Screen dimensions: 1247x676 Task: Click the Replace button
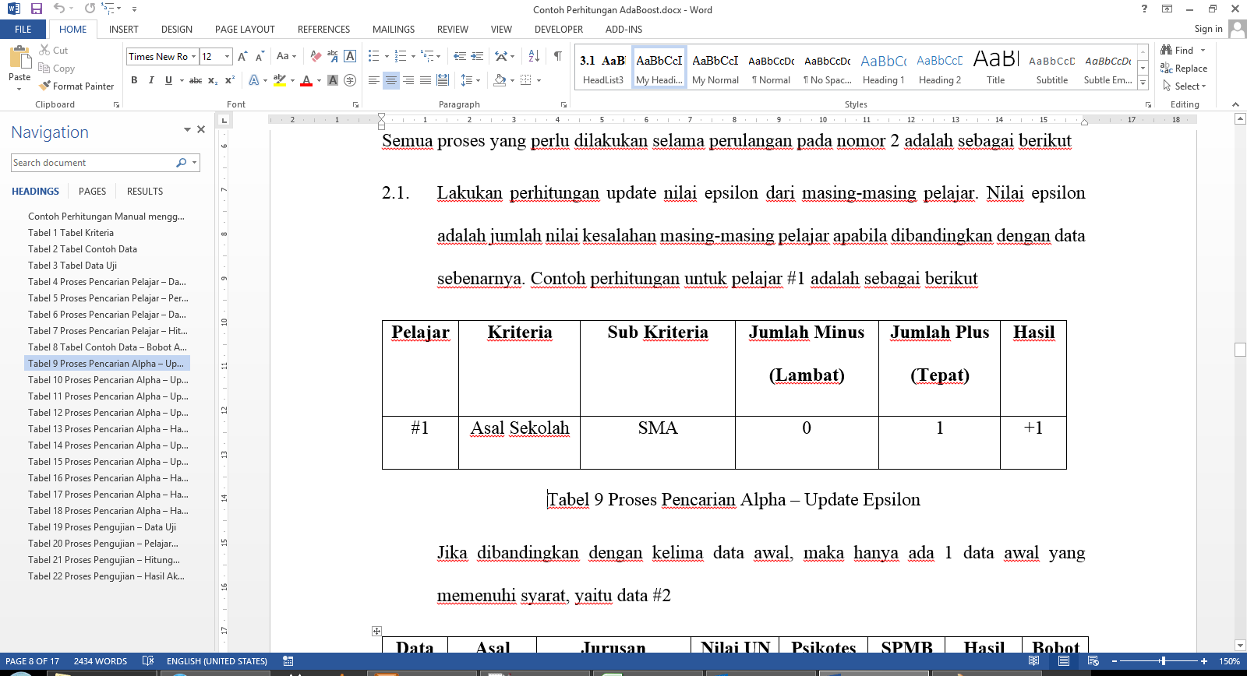tap(1184, 69)
